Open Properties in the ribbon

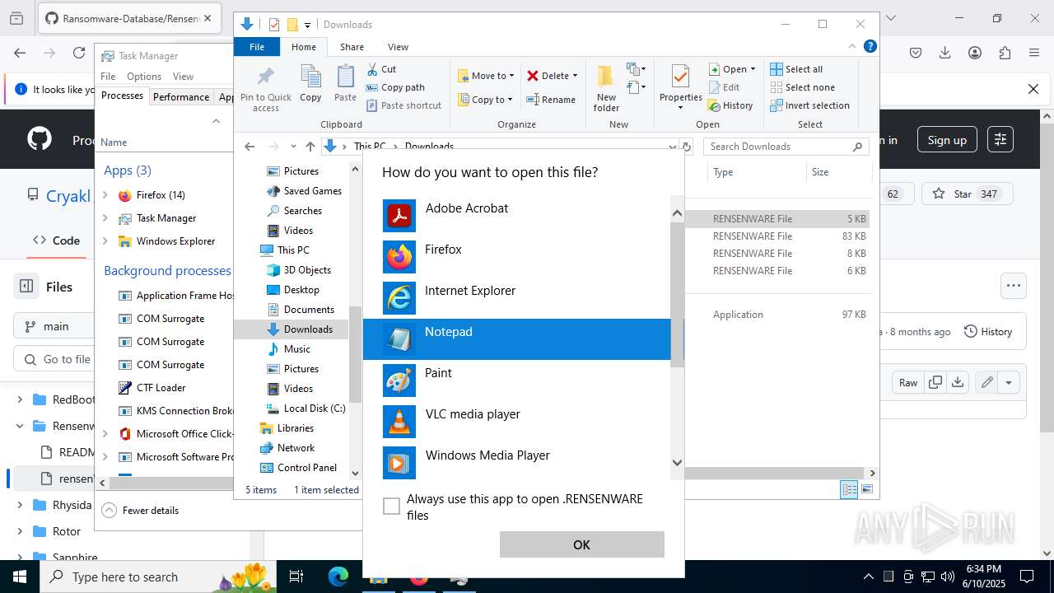click(x=680, y=88)
